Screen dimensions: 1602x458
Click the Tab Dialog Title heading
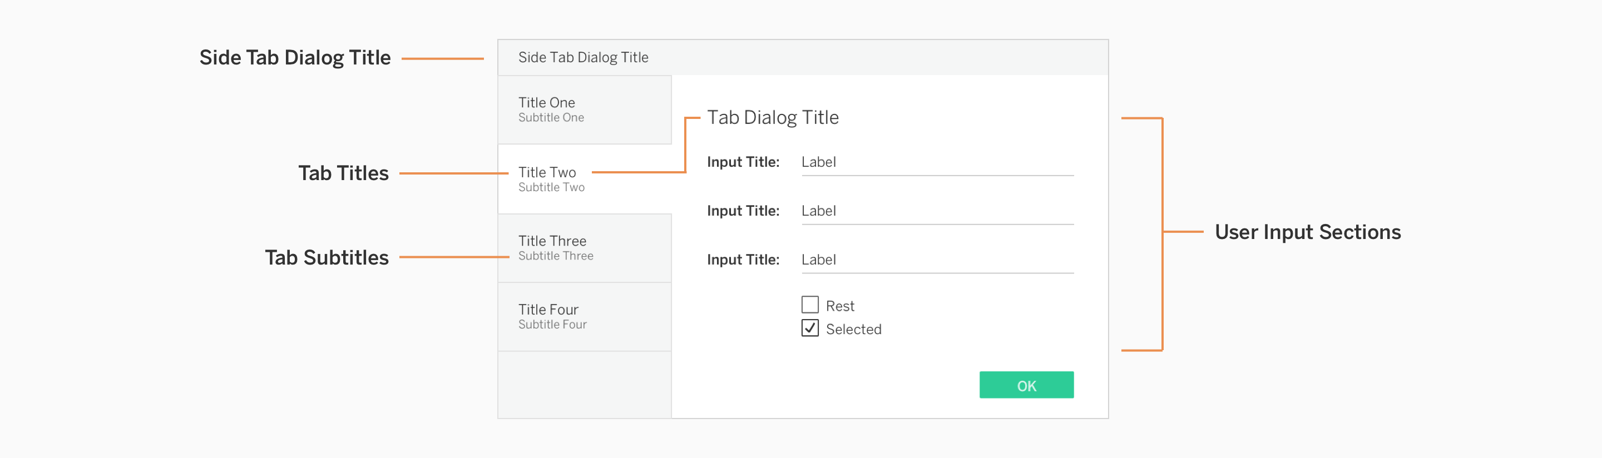(773, 117)
